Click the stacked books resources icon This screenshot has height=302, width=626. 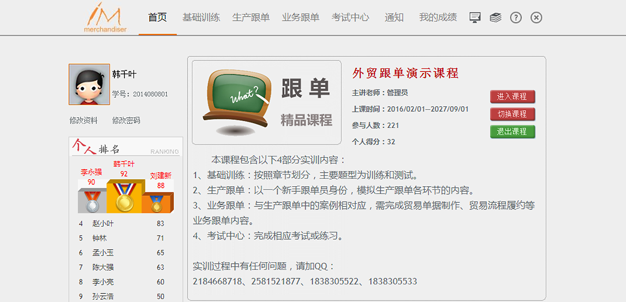coord(495,17)
